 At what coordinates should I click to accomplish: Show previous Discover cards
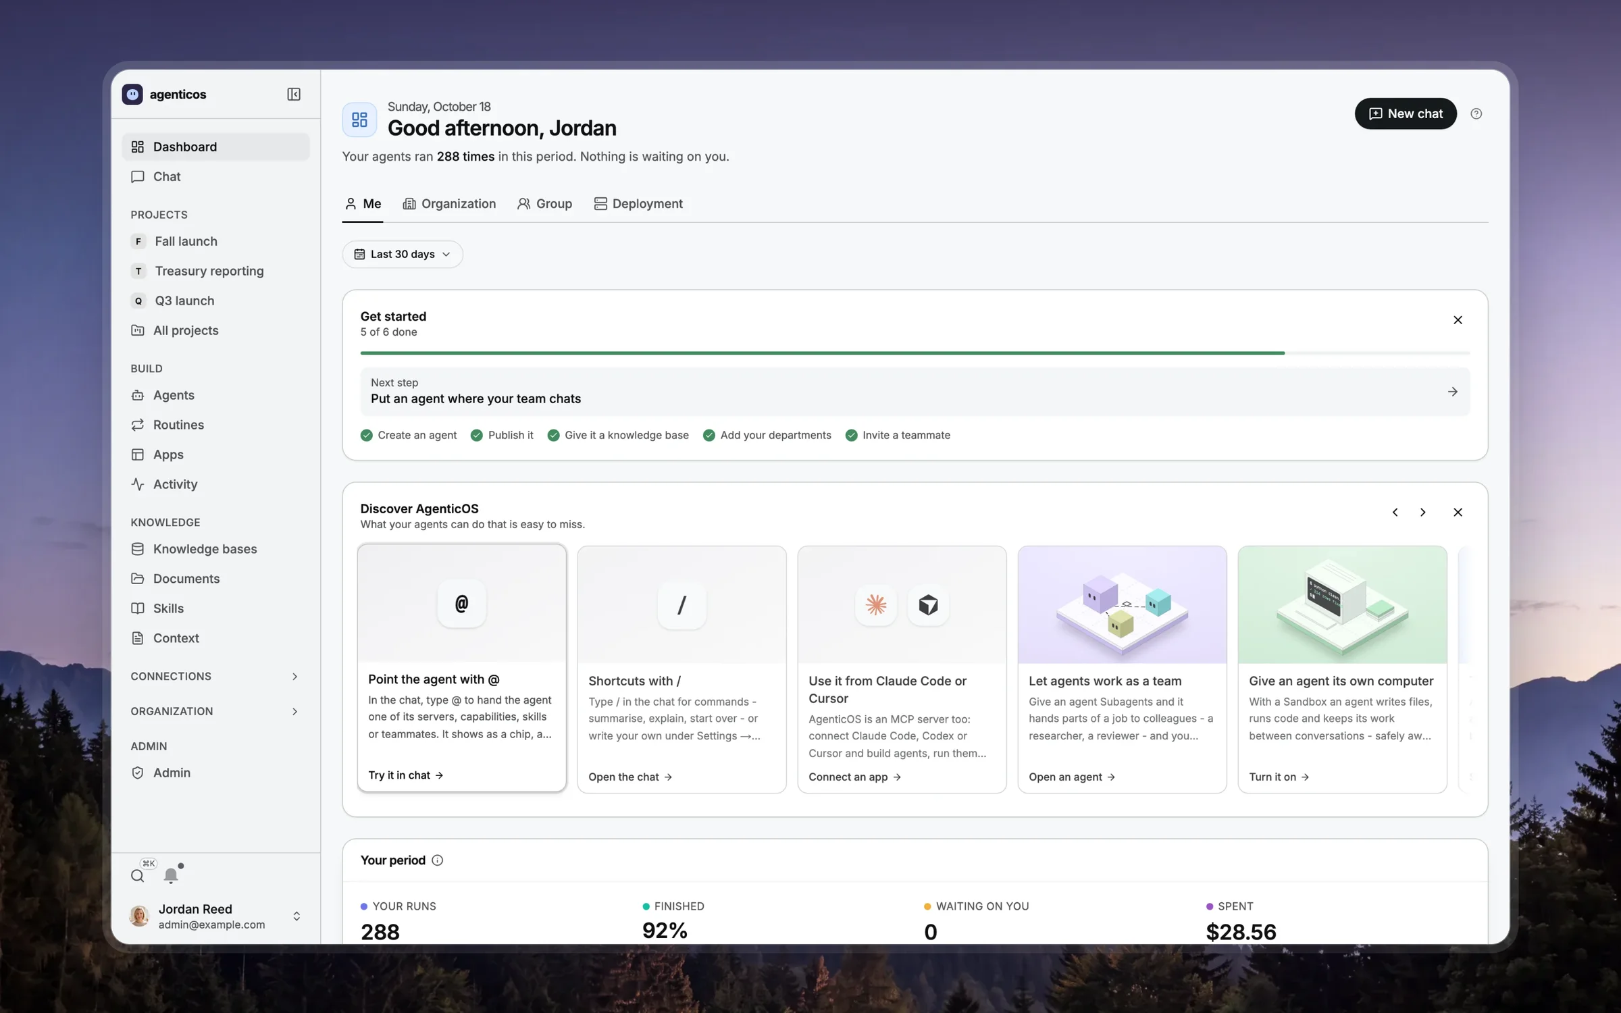[x=1395, y=512]
